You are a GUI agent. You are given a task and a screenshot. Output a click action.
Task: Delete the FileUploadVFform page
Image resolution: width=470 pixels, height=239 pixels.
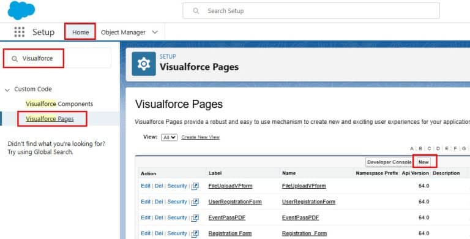(x=159, y=186)
